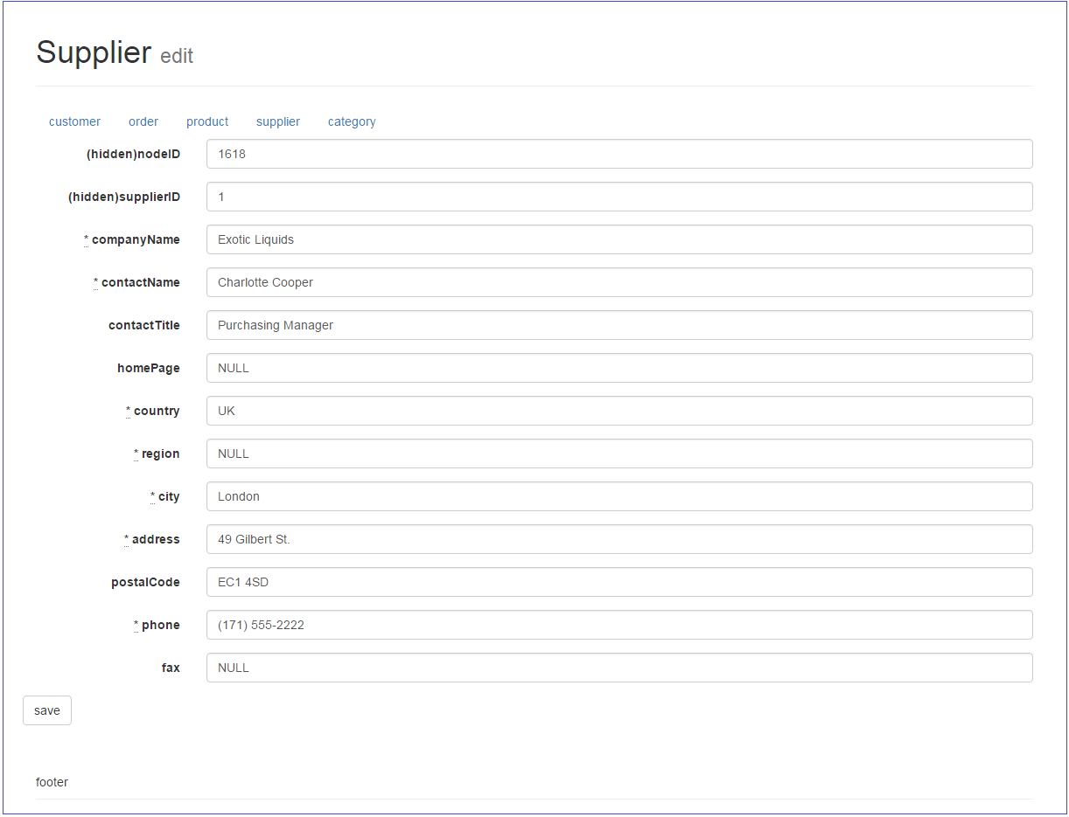The image size is (1069, 817).
Task: Click the address field 49 Gilbert St.
Action: pyautogui.click(x=619, y=539)
